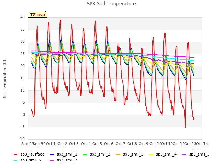Viewport: 223px width, 167px height.
Task: Click the SP3 Soil Temperature chart title
Action: pyautogui.click(x=111, y=4)
